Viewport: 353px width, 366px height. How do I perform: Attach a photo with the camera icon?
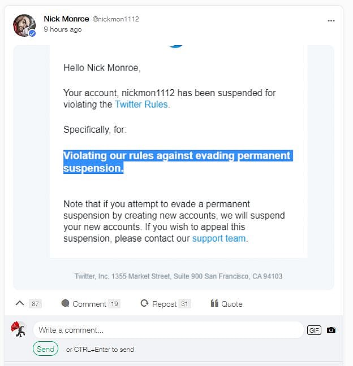point(331,330)
